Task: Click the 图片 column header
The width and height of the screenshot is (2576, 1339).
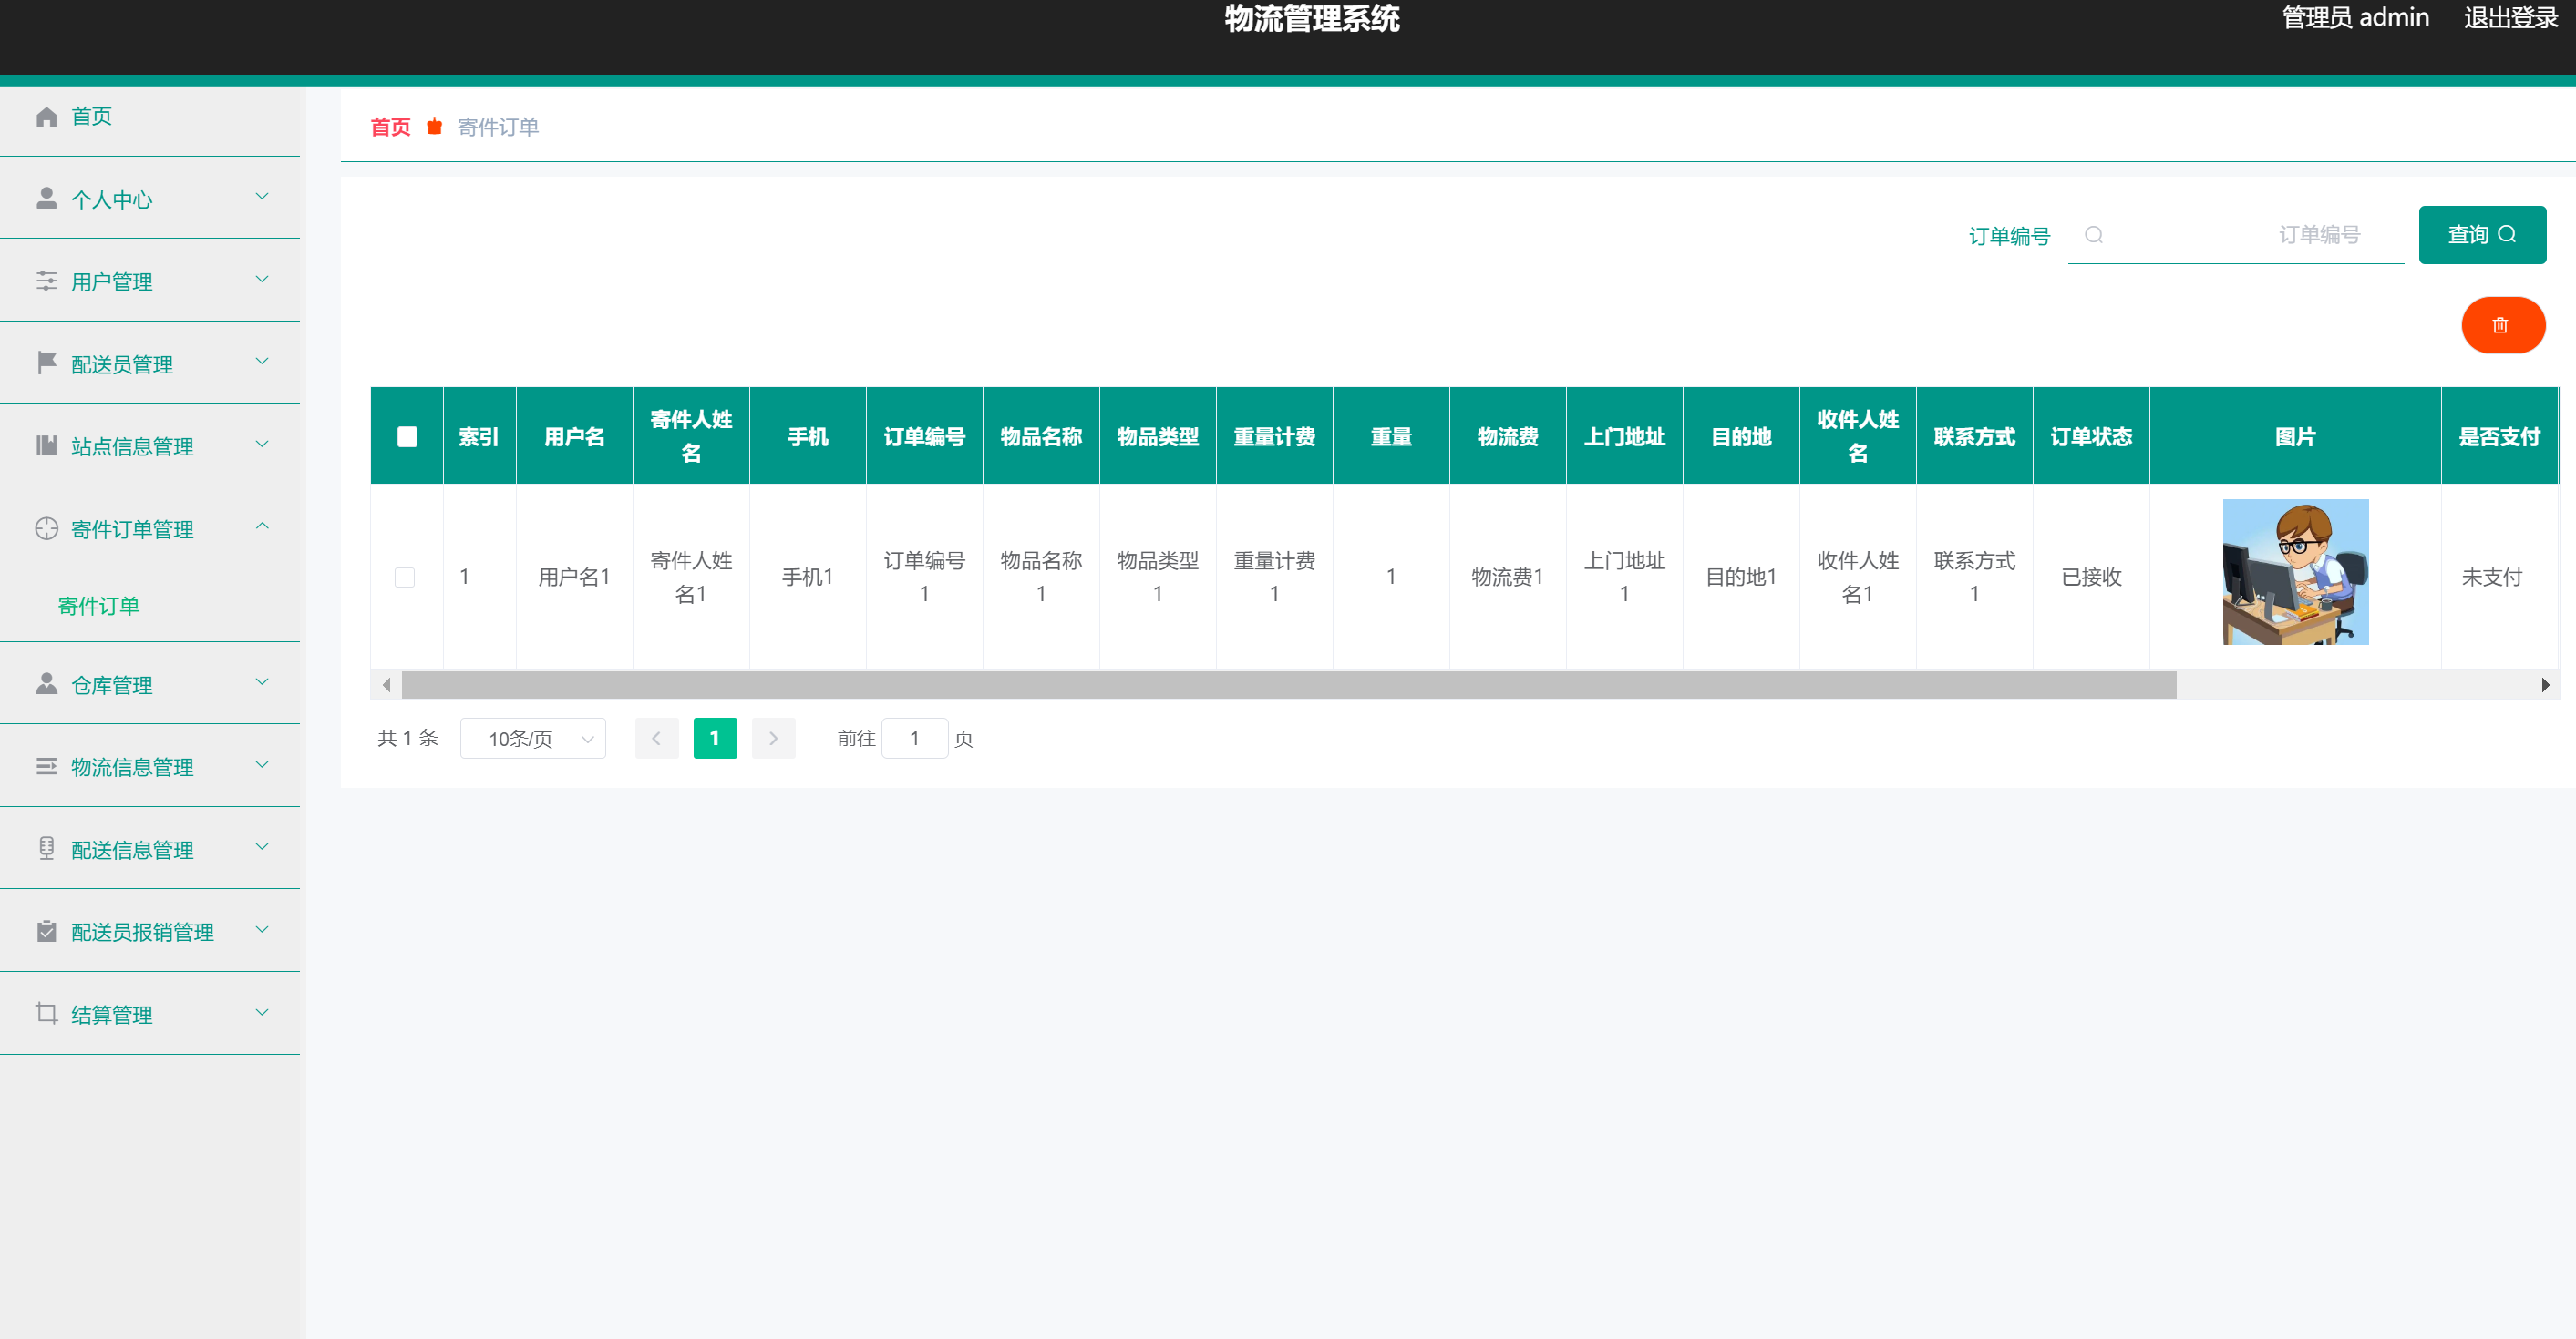Action: click(2295, 436)
